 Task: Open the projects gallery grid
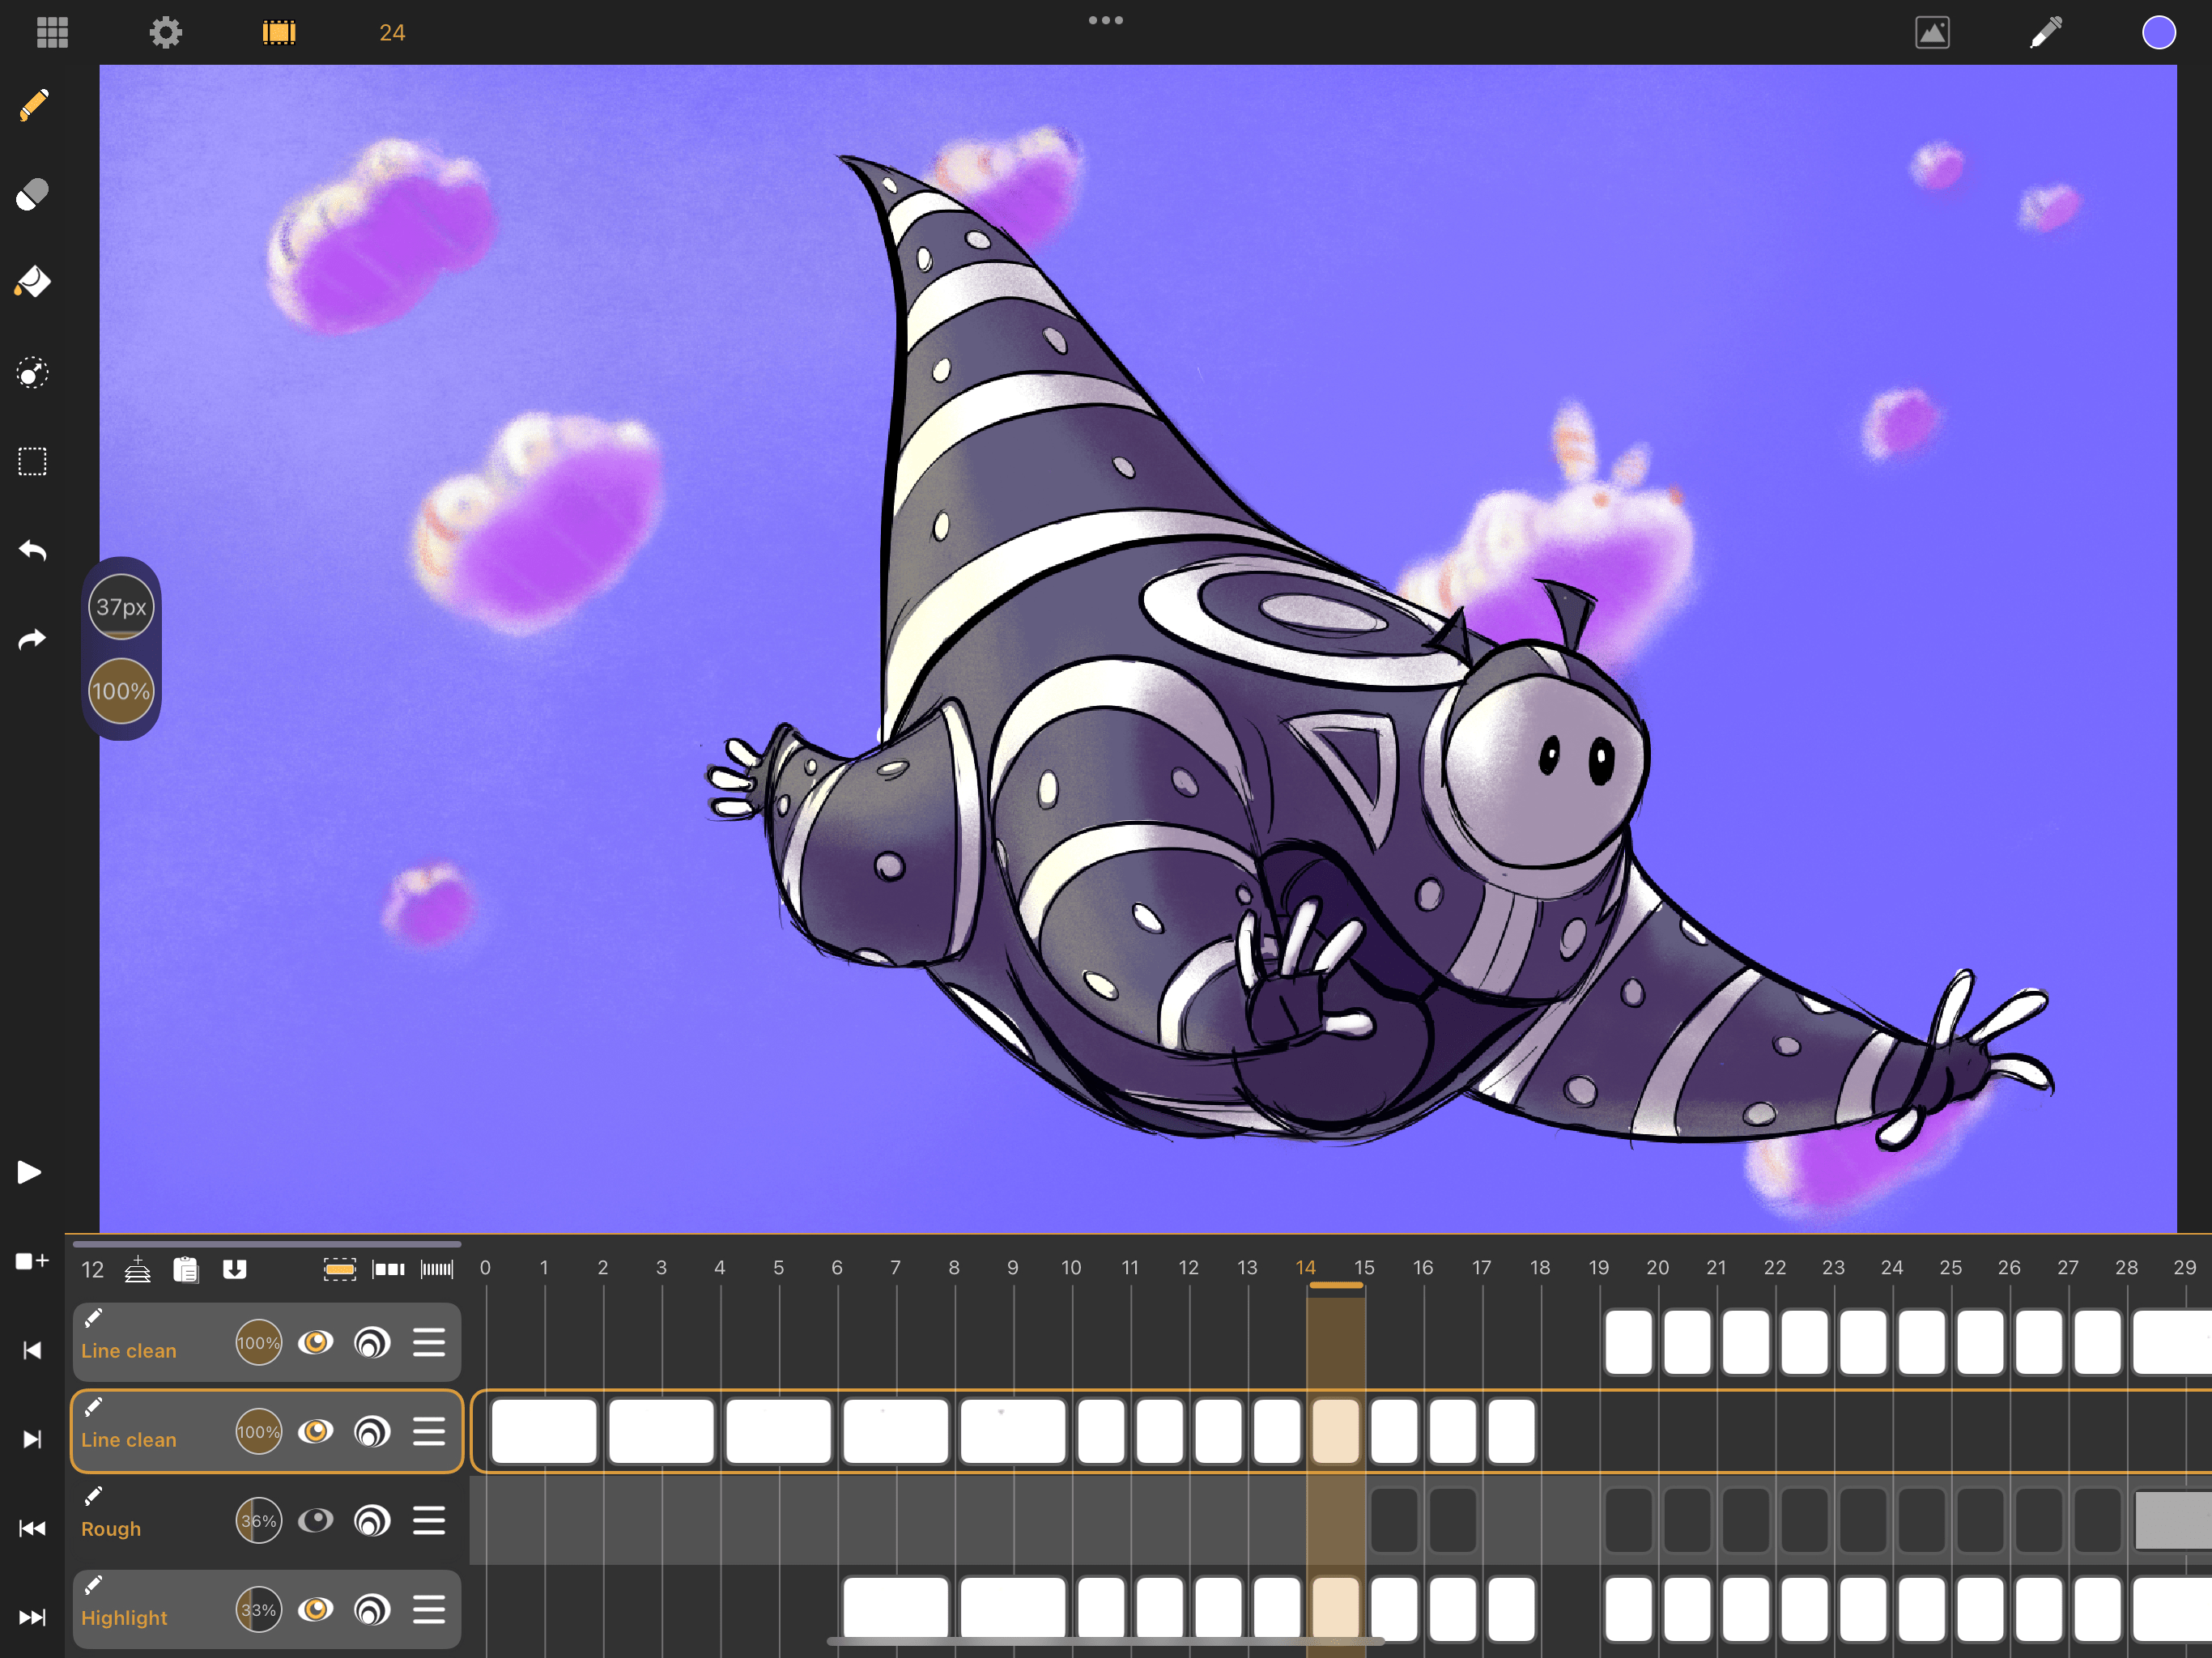coord(52,33)
